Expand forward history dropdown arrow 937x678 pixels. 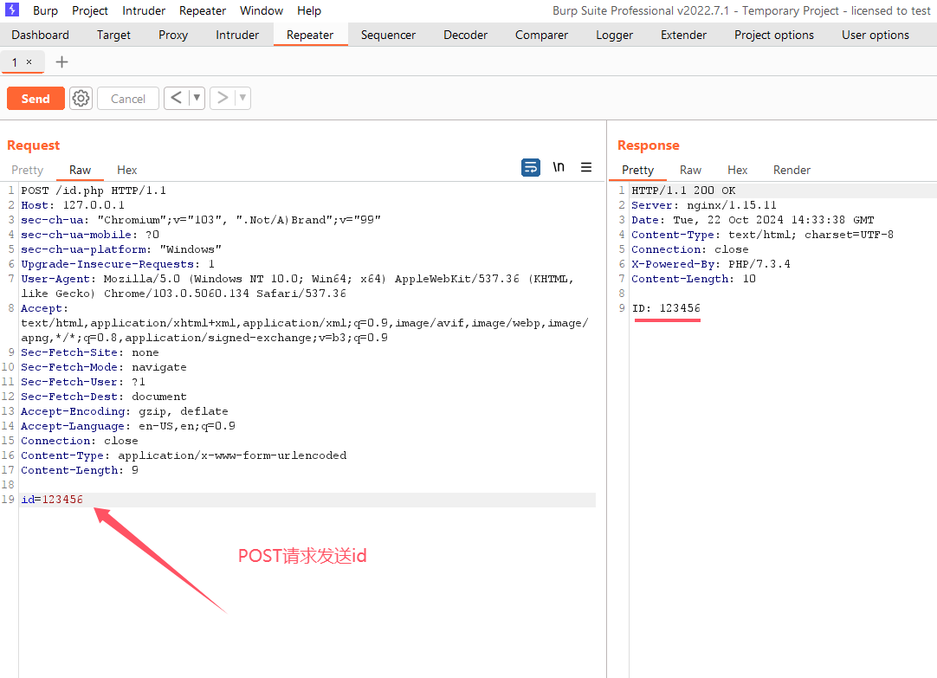coord(242,98)
